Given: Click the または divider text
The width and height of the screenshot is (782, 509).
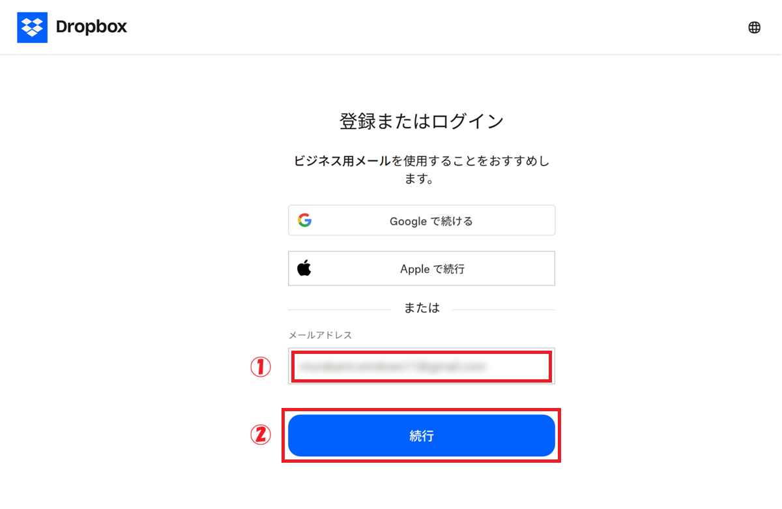Looking at the screenshot, I should tap(422, 308).
